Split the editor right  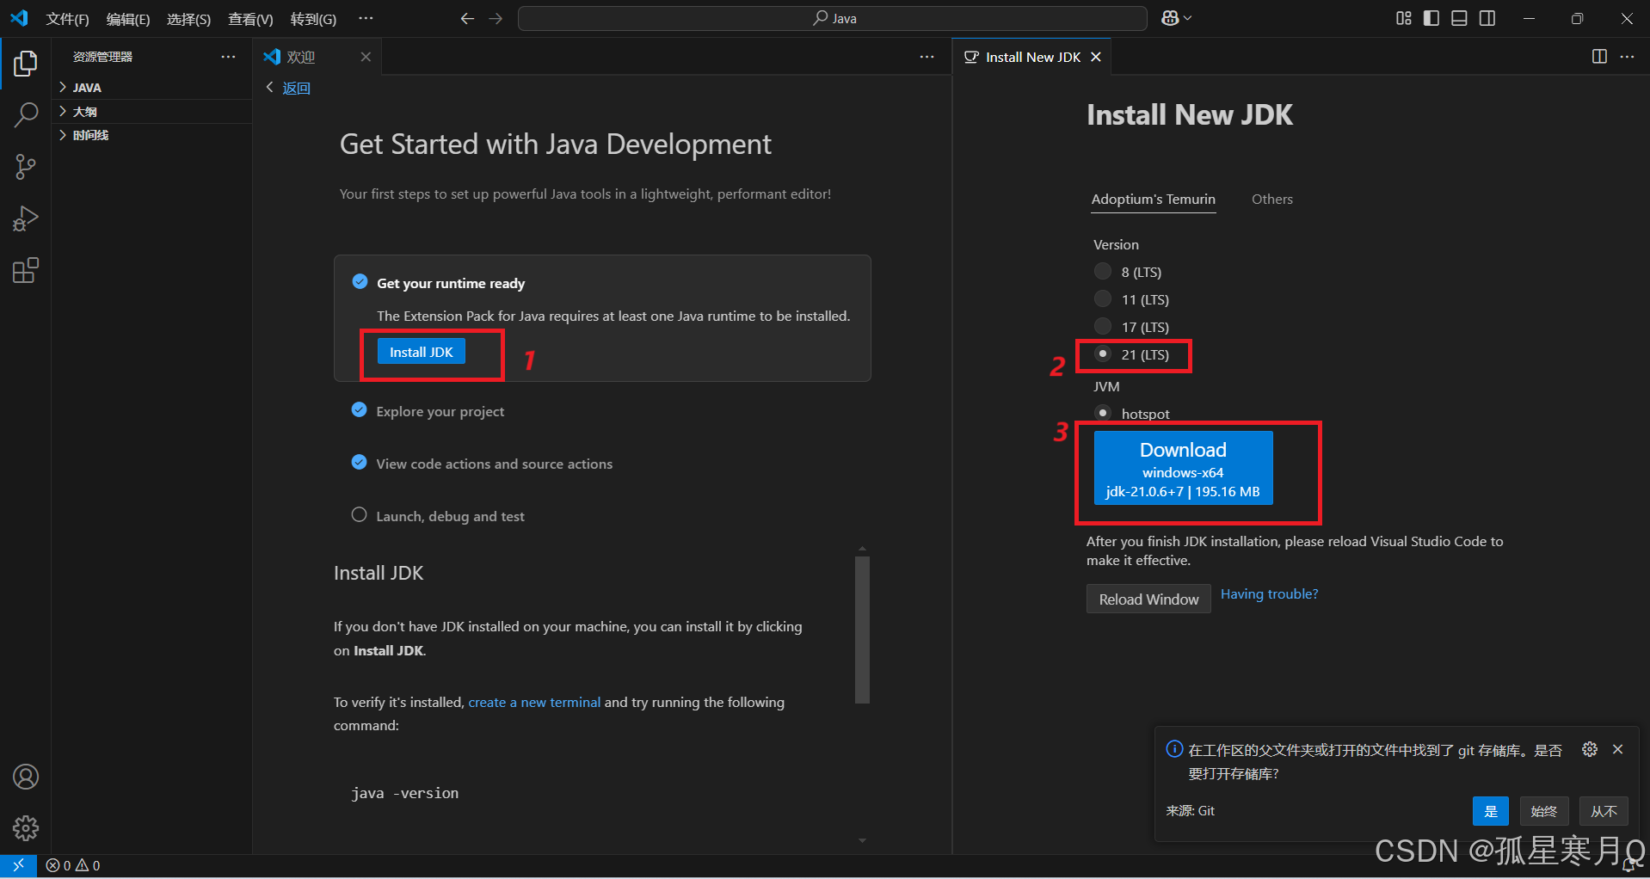[1599, 57]
